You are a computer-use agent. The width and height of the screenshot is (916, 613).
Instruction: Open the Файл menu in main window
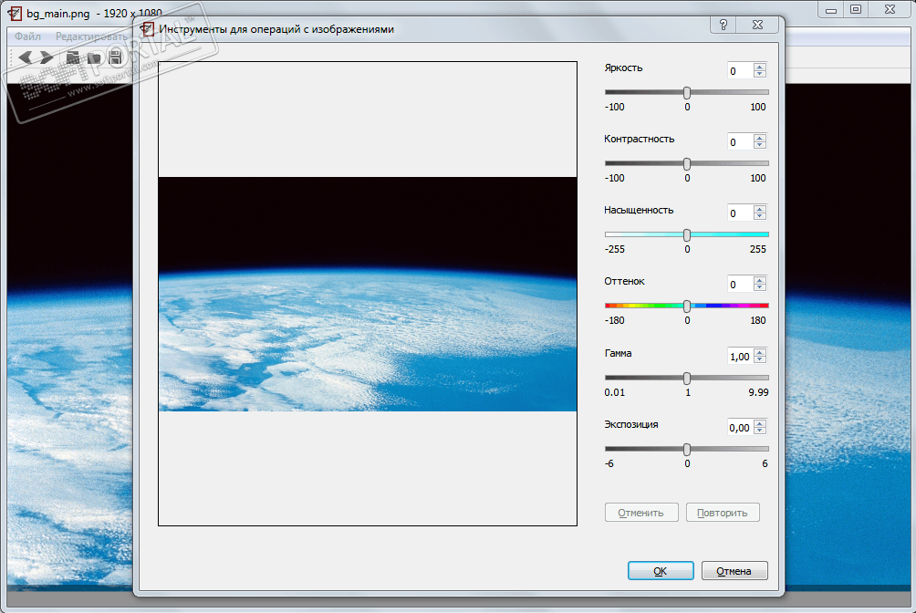click(27, 36)
